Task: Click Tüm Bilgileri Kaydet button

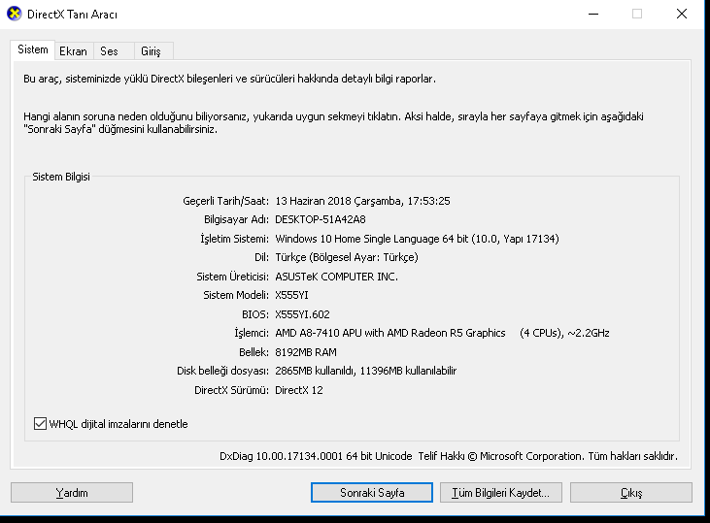Action: [501, 492]
